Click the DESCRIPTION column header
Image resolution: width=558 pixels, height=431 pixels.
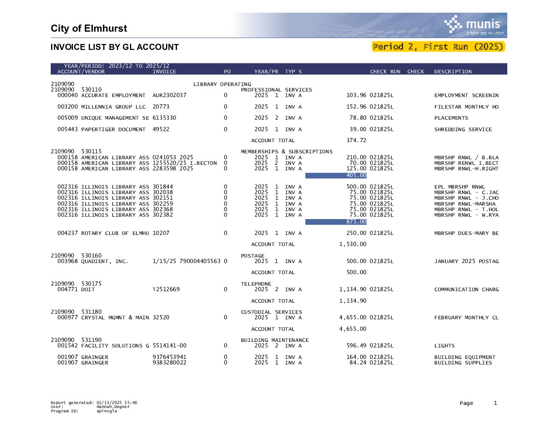click(x=453, y=72)
